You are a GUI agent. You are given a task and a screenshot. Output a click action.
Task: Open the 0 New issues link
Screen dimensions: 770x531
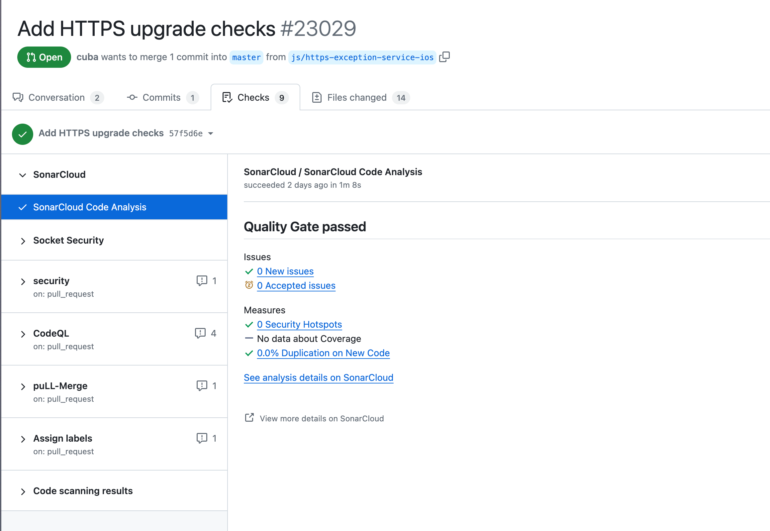coord(285,271)
